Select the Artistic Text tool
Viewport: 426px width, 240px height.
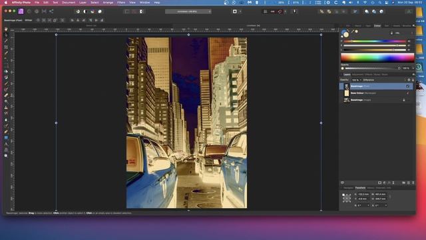coord(6,144)
